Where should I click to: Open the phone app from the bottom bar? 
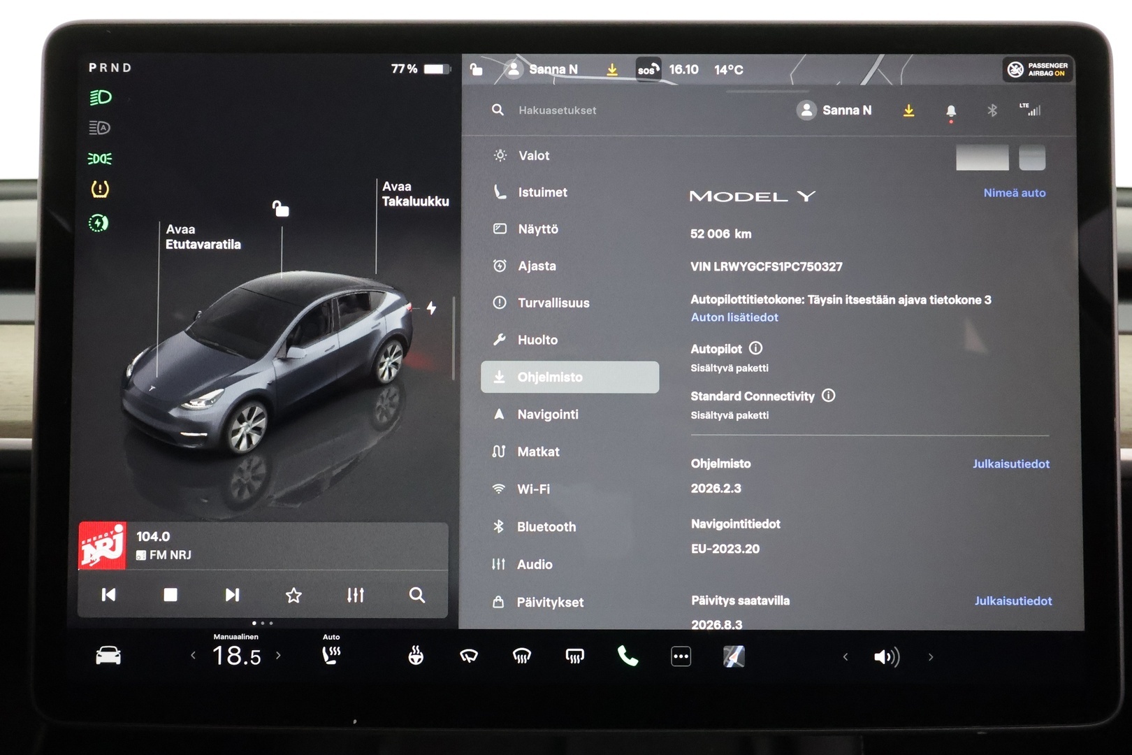click(627, 656)
